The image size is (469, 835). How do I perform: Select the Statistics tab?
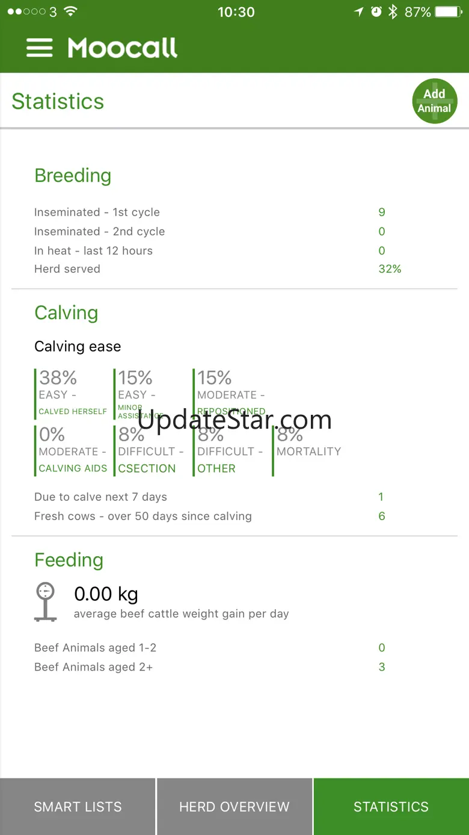[391, 807]
